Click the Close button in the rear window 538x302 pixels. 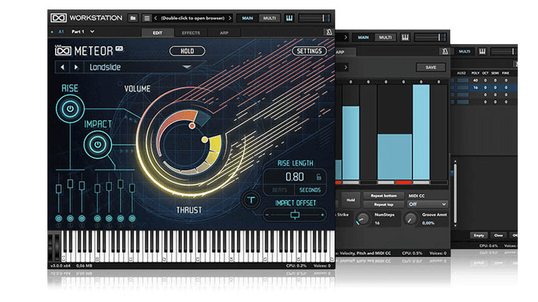498,235
